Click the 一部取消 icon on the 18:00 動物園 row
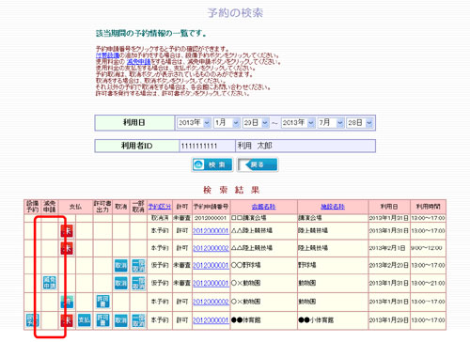Image resolution: width=470 pixels, height=342 pixels. click(x=138, y=283)
